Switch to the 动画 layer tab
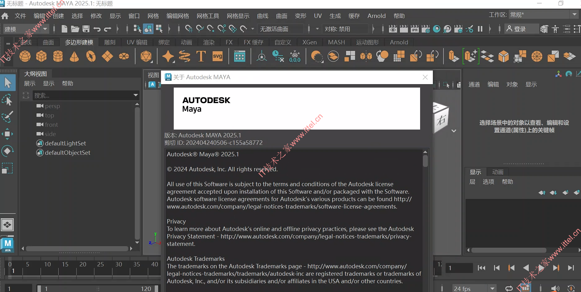 pyautogui.click(x=498, y=172)
